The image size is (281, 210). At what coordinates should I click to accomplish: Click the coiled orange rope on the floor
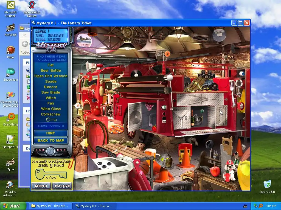116,129
